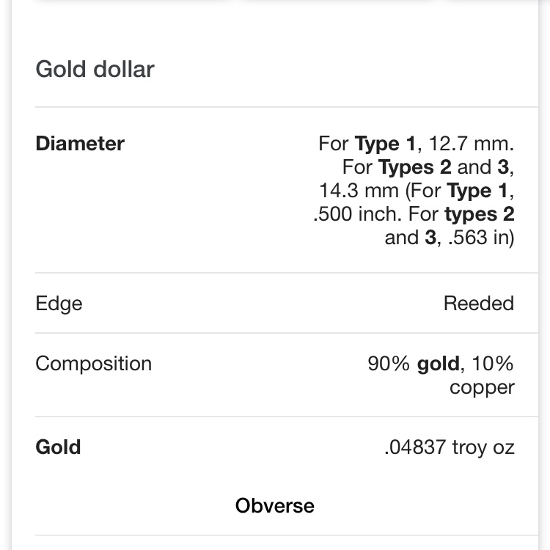Image resolution: width=550 pixels, height=550 pixels.
Task: Select the lowercase bold types 2 text
Action: pos(480,214)
